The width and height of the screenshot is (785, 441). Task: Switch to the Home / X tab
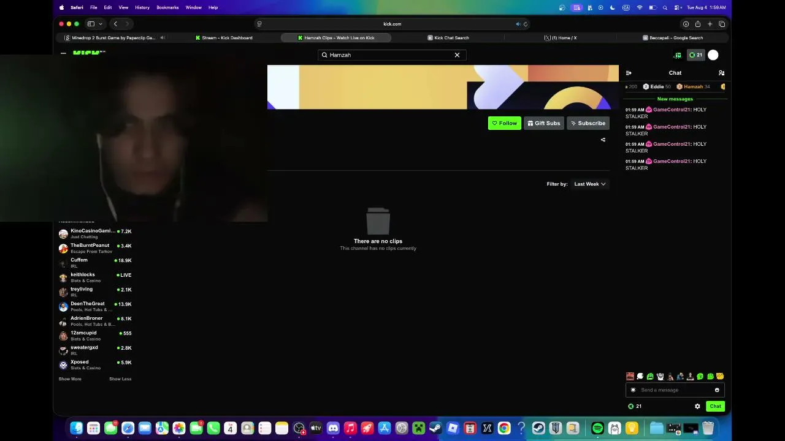561,38
